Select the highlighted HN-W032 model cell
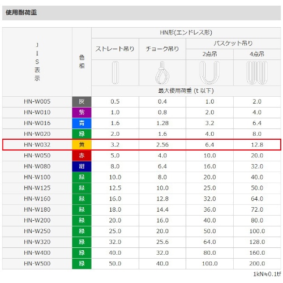Viewport: 283px width, 283px height. pos(37,145)
